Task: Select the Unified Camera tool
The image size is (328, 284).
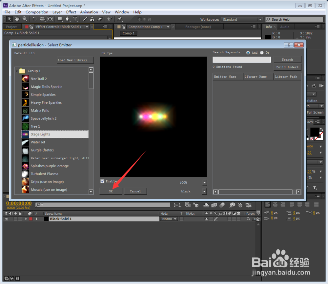Action: 42,19
